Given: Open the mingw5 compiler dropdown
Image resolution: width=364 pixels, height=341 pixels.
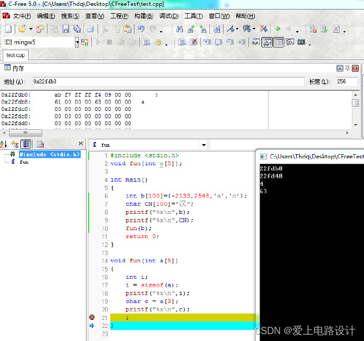Looking at the screenshot, I should point(77,42).
